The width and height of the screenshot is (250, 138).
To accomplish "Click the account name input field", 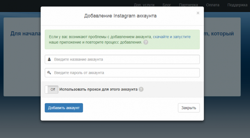I will tap(122, 60).
